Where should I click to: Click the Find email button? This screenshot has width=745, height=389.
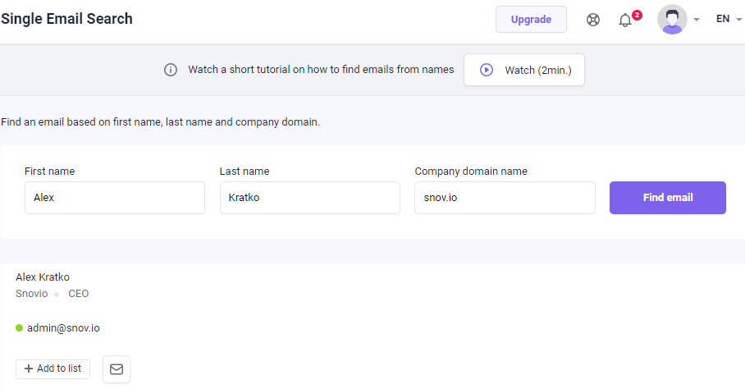tap(668, 198)
